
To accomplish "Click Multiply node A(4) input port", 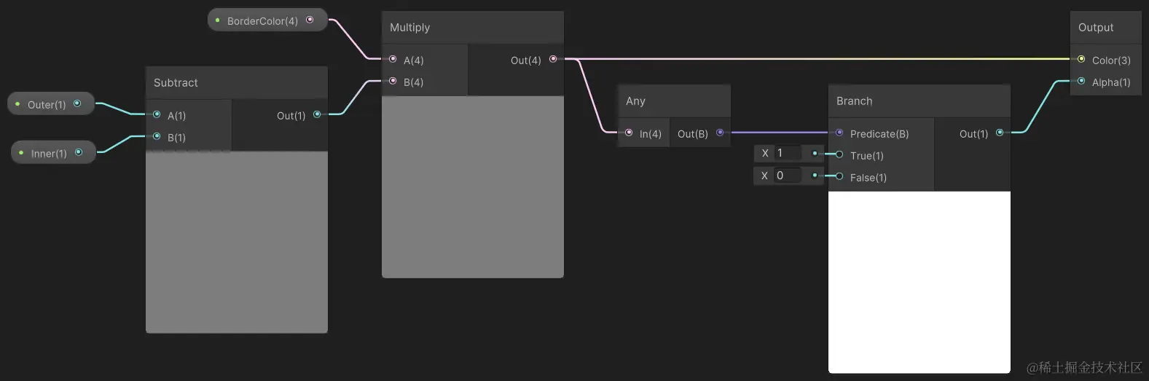I will pyautogui.click(x=393, y=59).
